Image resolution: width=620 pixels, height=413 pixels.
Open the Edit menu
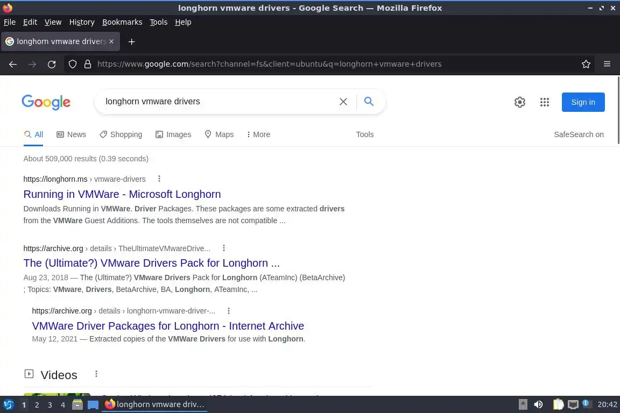pos(30,22)
